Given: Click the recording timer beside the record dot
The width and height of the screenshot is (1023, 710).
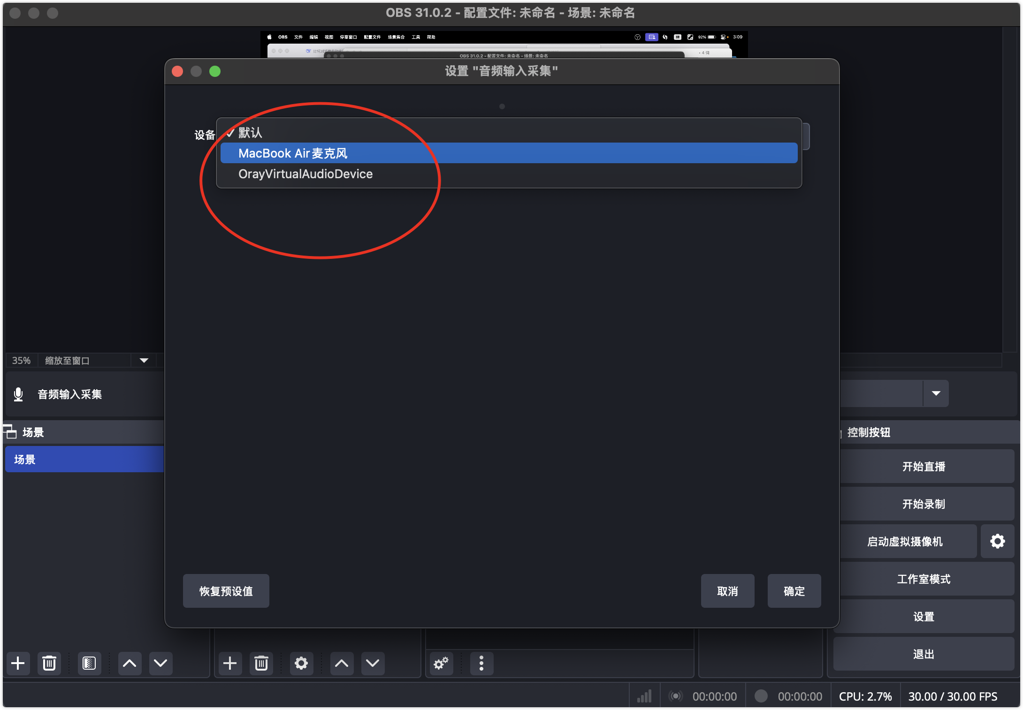Looking at the screenshot, I should (x=800, y=696).
